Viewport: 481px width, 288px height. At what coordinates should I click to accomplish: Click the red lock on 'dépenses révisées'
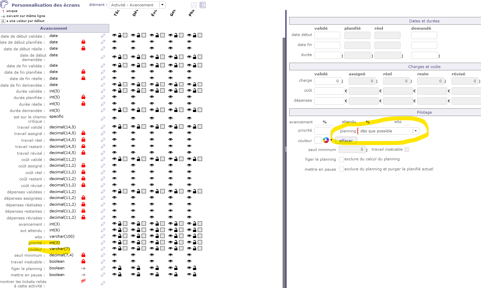(83, 217)
